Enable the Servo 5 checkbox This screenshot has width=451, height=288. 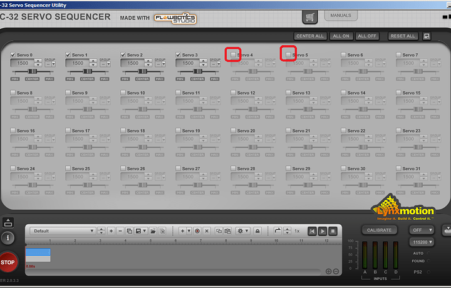coord(288,54)
